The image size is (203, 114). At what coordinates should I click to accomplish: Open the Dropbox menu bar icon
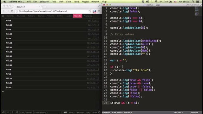(143, 2)
